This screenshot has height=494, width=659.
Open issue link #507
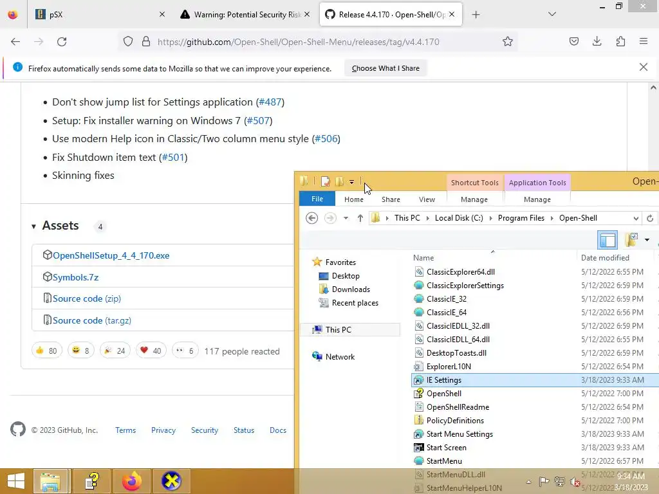258,120
